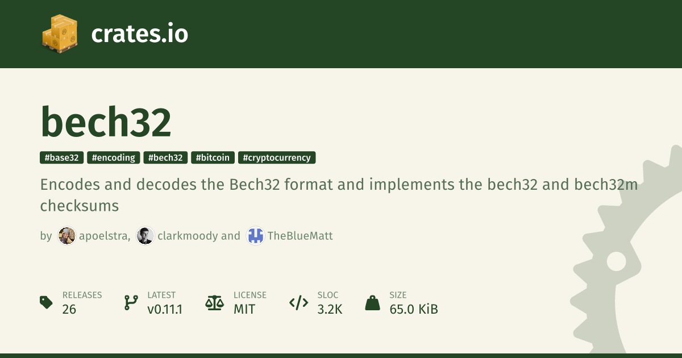Click the bech32 crate heading
682x358 pixels.
tap(106, 122)
